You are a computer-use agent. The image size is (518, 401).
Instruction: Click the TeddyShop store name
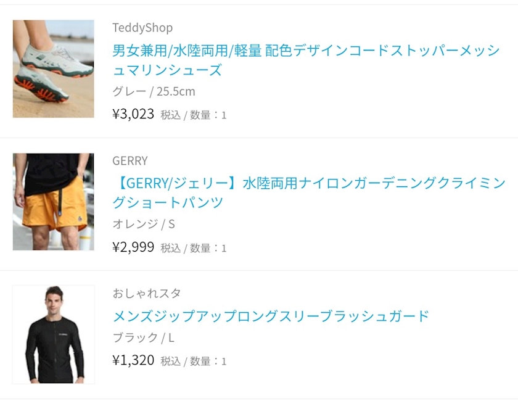142,28
